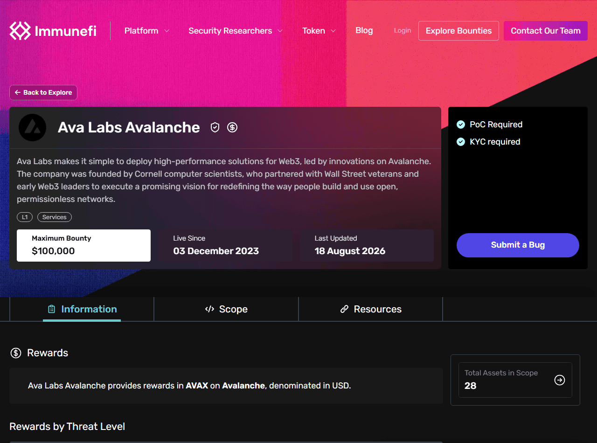Click the Last Updated date 18 August 2026
The height and width of the screenshot is (443, 597).
tap(350, 251)
